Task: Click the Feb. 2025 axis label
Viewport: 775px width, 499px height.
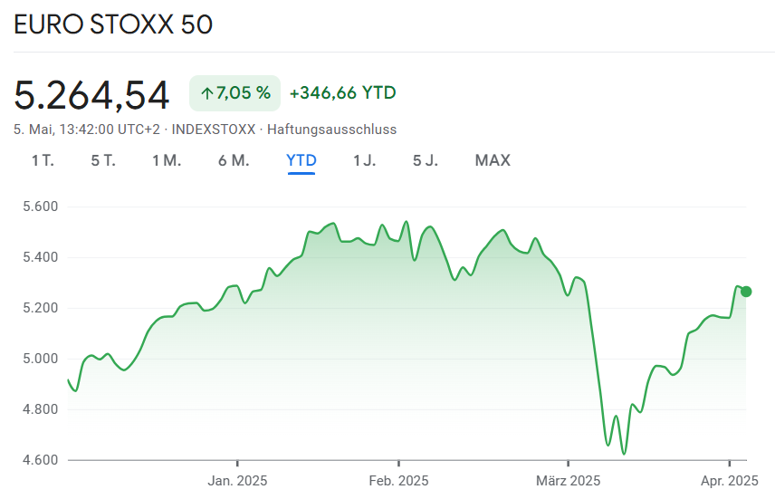Action: (x=399, y=480)
